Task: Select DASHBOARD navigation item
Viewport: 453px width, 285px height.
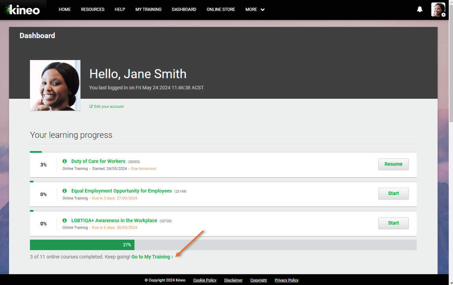Action: tap(184, 9)
